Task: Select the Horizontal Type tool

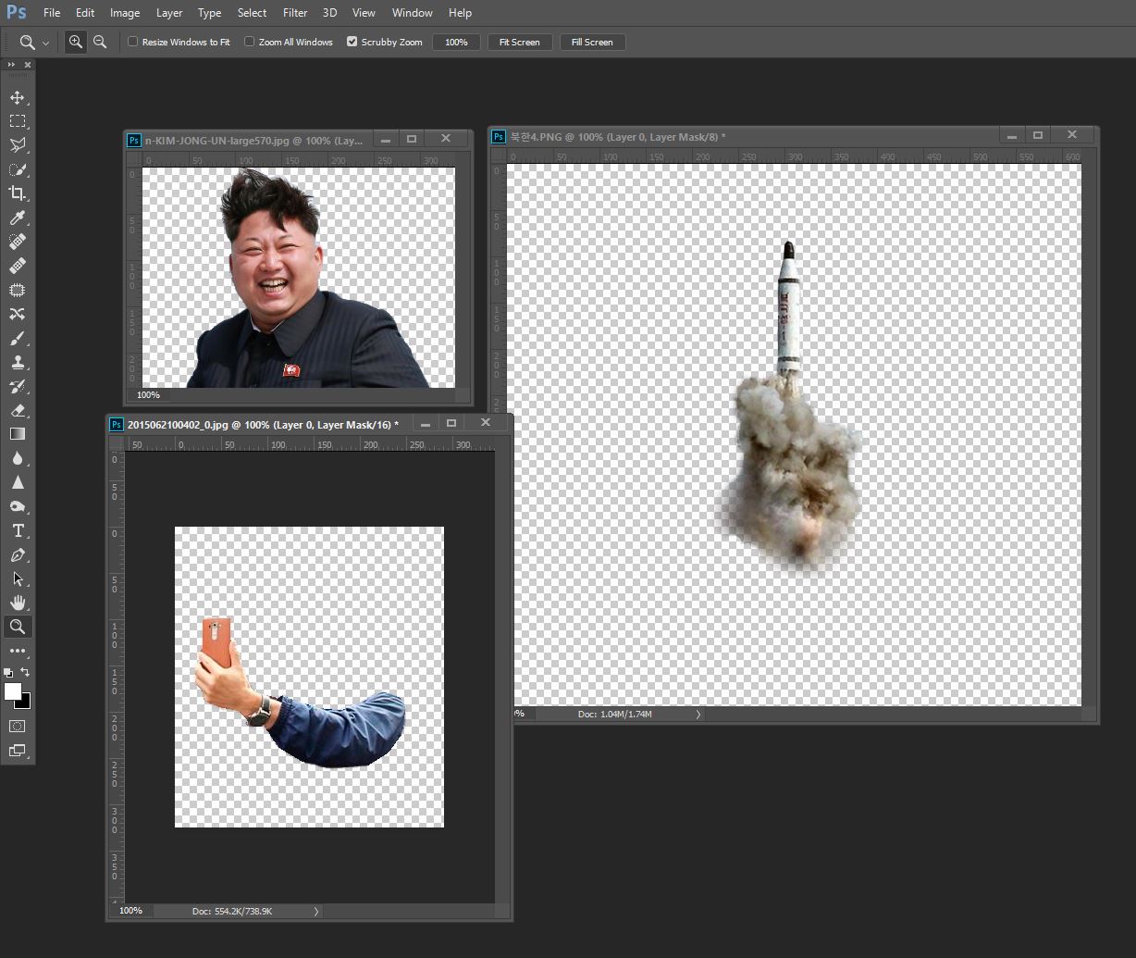Action: coord(18,530)
